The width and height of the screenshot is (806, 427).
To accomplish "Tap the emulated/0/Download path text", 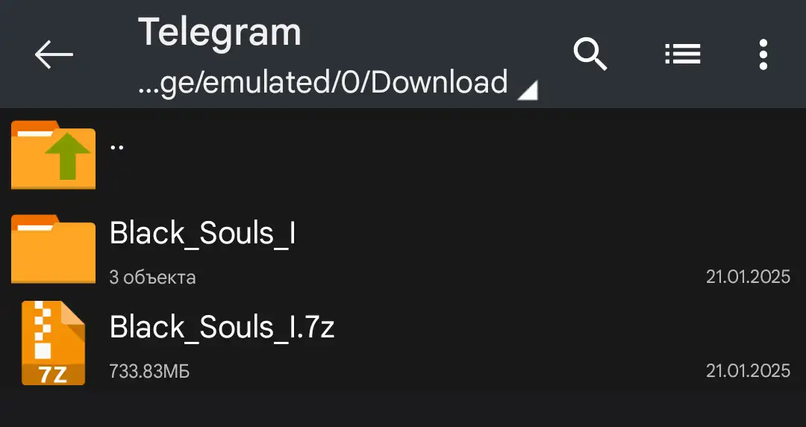I will pos(322,82).
